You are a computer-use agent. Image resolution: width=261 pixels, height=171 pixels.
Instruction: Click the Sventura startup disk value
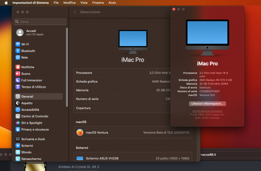coord(205,87)
